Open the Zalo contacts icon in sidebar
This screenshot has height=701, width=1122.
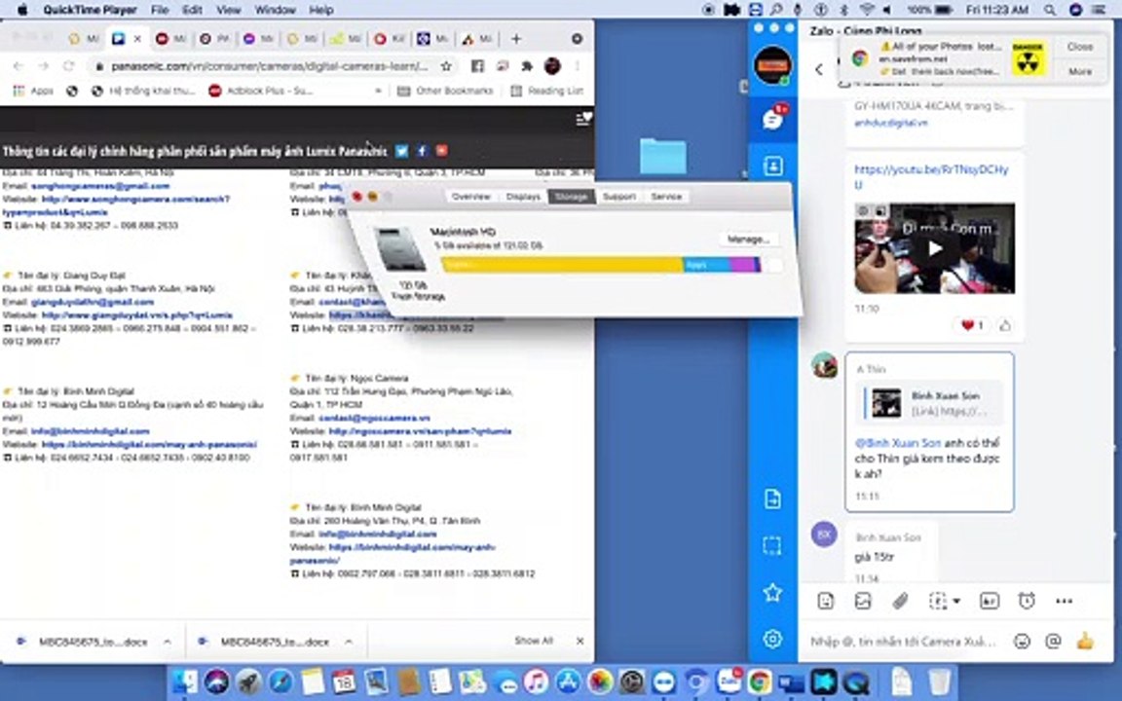click(x=772, y=166)
